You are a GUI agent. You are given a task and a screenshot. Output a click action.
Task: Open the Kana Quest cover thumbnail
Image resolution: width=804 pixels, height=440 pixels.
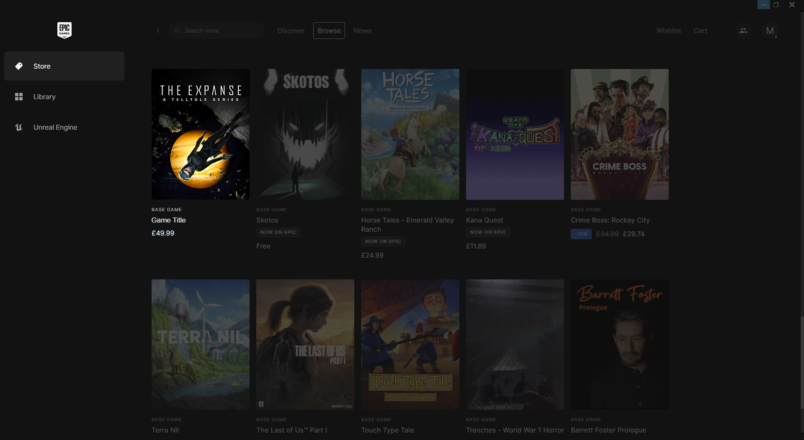pos(515,134)
